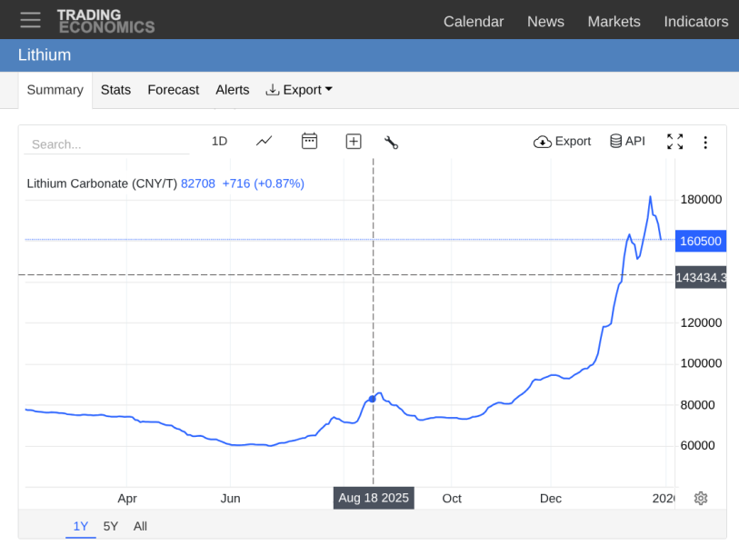The width and height of the screenshot is (739, 545).
Task: Open the calendar date range picker
Action: (309, 141)
